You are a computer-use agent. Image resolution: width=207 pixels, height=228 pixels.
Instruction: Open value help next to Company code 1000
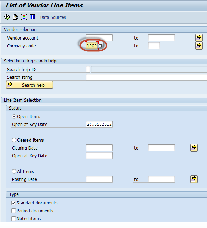click(x=100, y=46)
